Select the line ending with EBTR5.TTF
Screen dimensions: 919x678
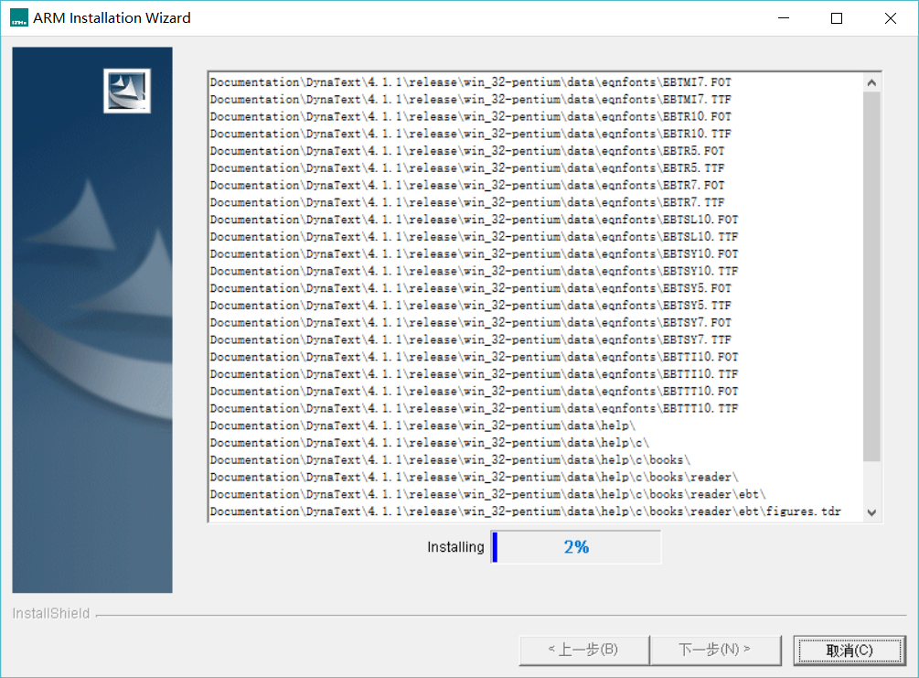[467, 167]
